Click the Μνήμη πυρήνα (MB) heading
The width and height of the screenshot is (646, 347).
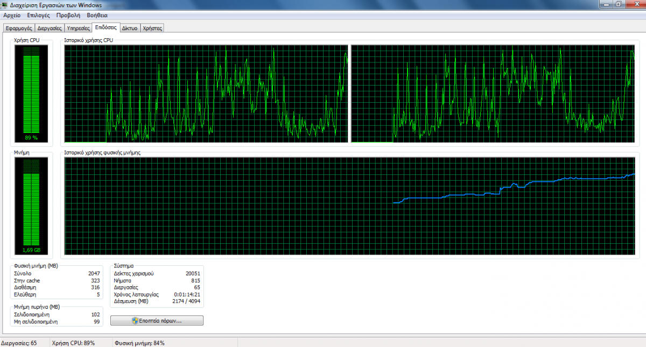pos(37,307)
